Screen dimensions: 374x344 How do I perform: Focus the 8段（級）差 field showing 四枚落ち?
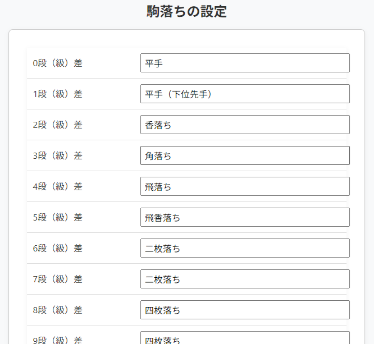pos(245,310)
